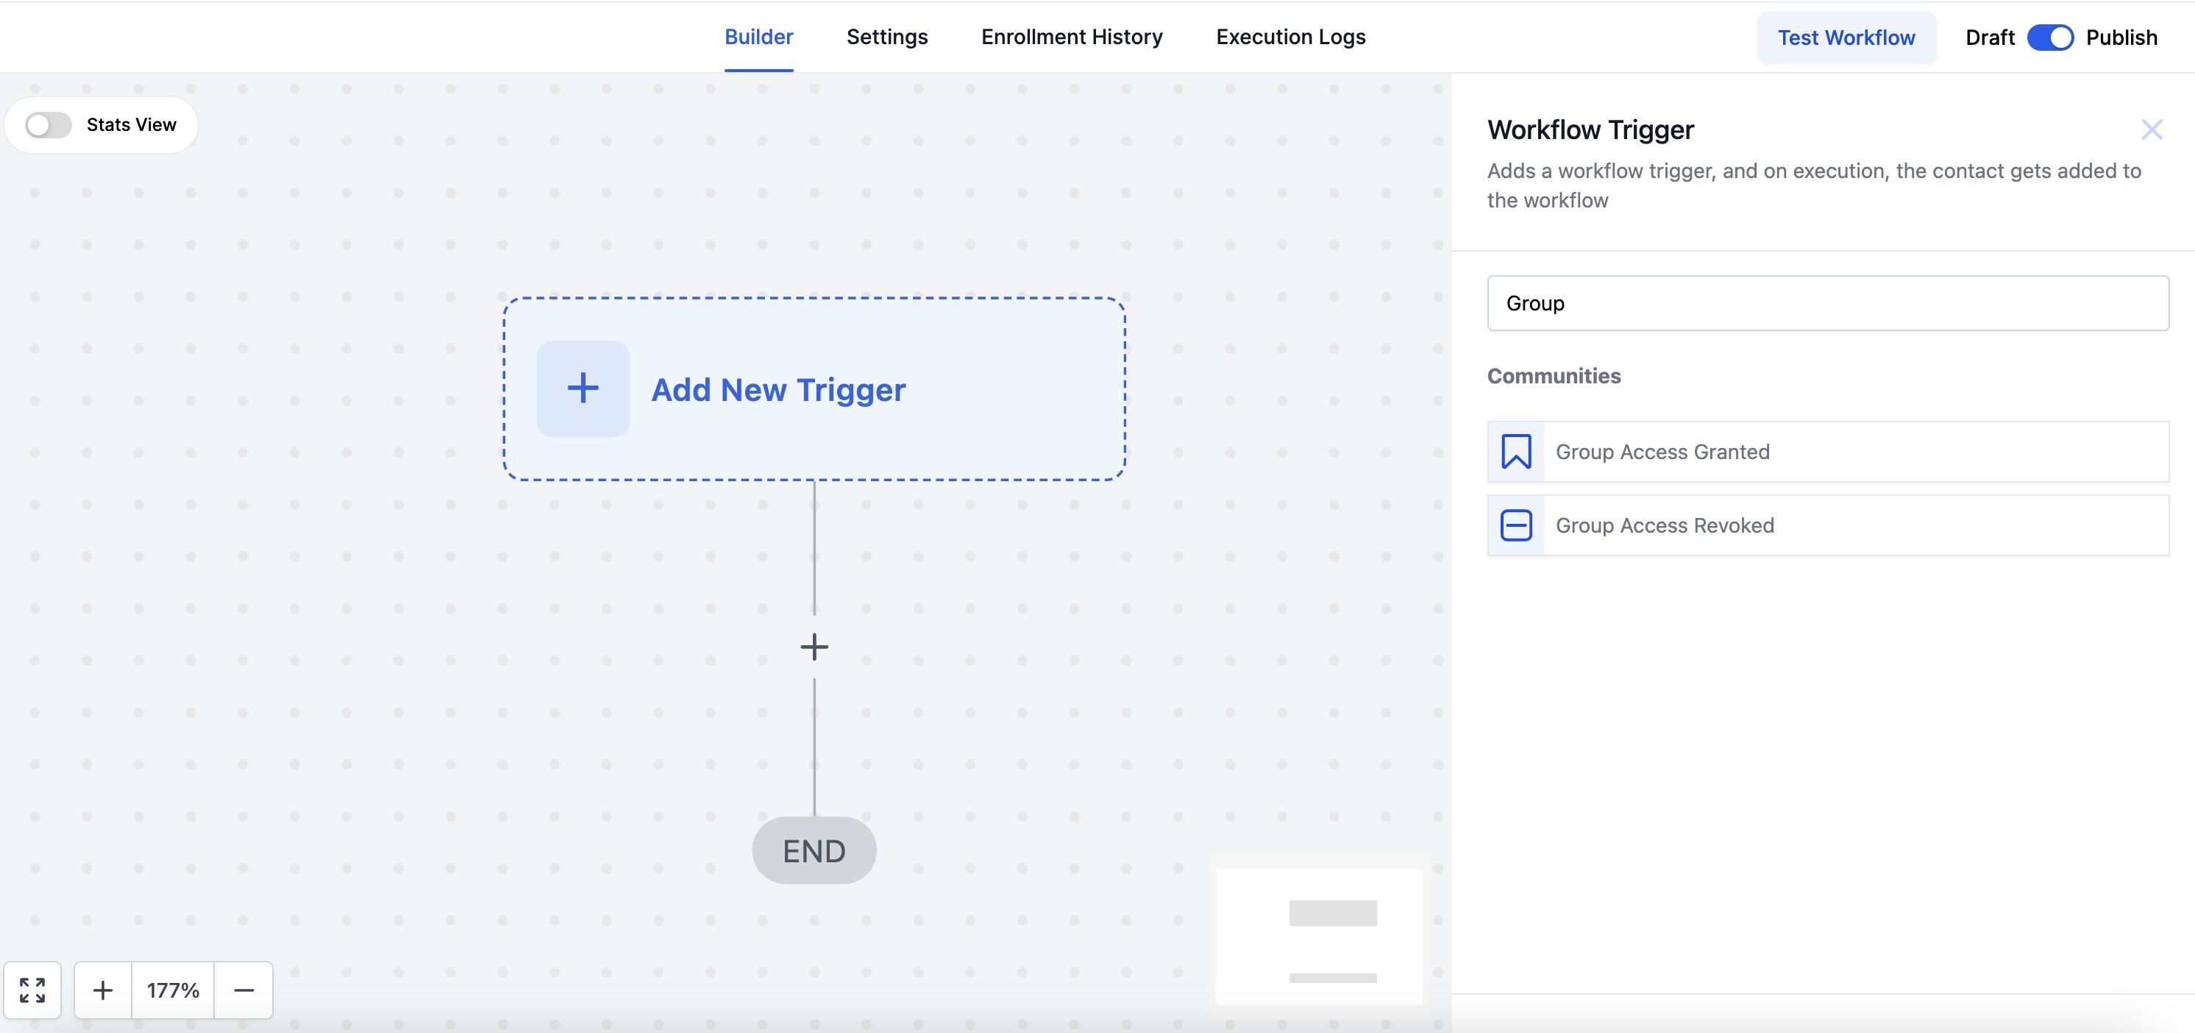Click the Test Workflow button
2195x1033 pixels.
[x=1846, y=38]
